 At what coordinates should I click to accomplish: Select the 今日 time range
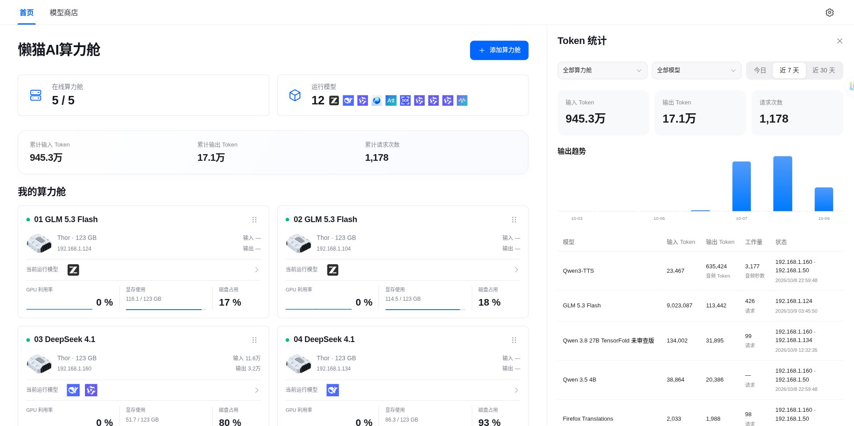pyautogui.click(x=760, y=70)
